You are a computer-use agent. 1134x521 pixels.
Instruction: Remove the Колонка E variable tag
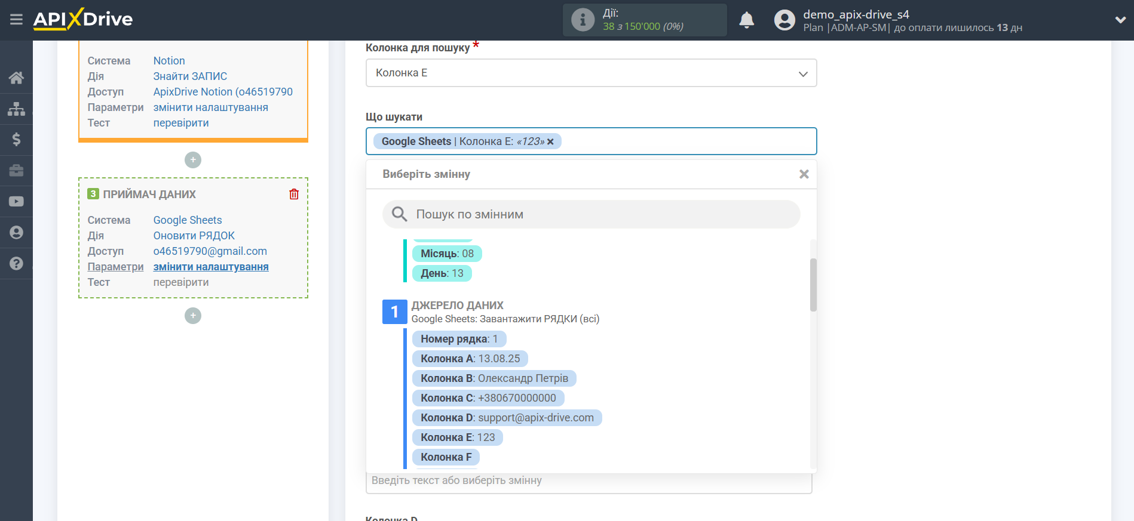[x=550, y=141]
